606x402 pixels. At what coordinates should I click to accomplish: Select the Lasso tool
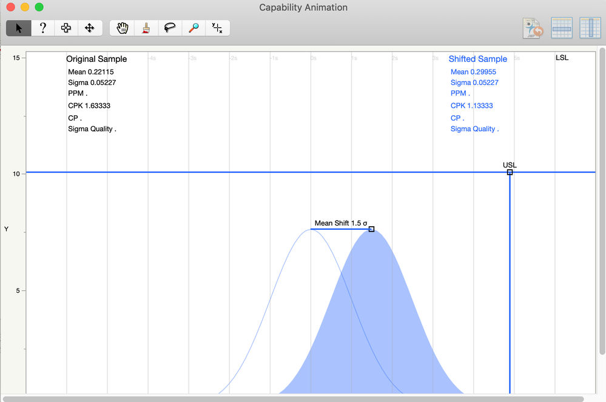click(170, 28)
